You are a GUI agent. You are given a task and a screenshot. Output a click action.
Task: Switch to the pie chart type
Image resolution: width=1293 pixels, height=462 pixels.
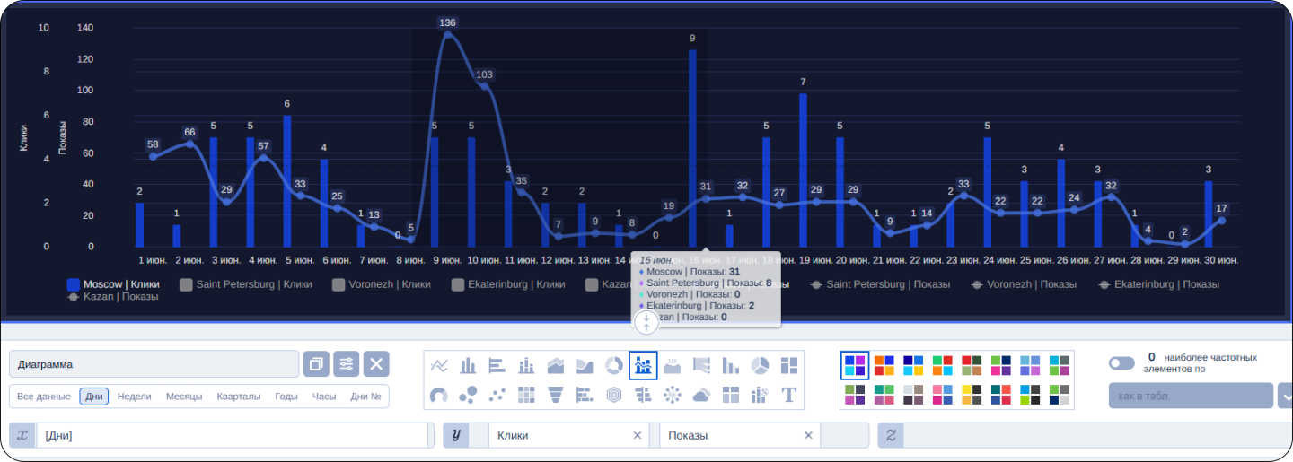[x=760, y=365]
